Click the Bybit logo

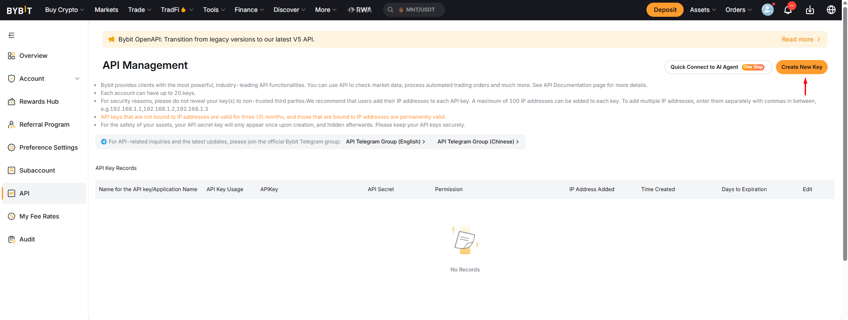19,10
